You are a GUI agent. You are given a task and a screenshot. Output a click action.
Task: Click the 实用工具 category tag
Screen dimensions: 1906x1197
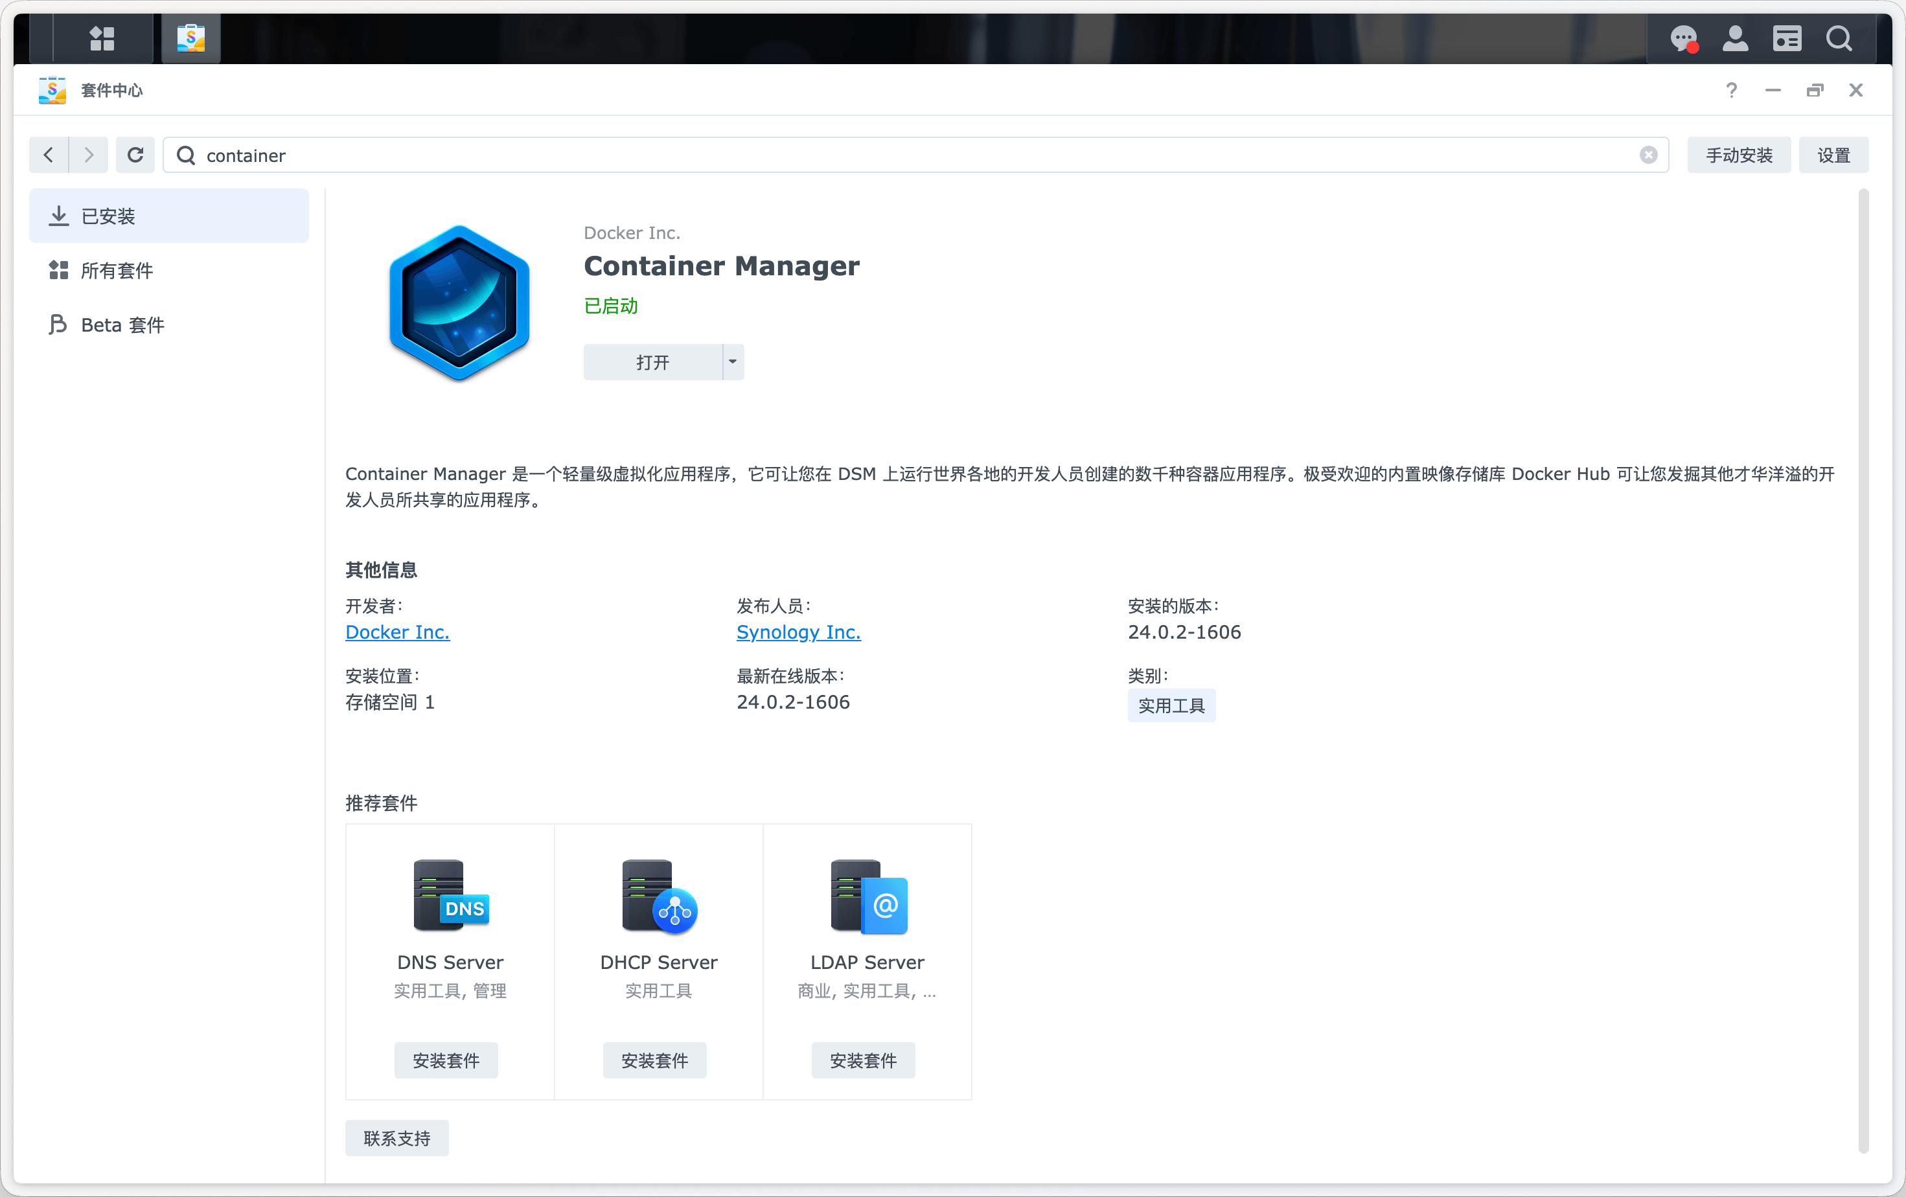[x=1171, y=706]
